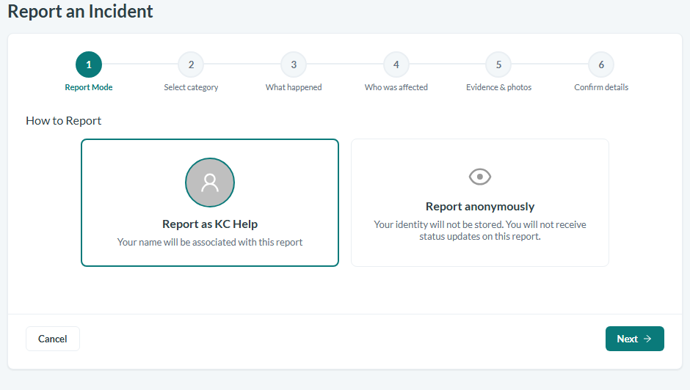Click the user avatar icon in KC Help card
Screen dimensions: 690x390
[210, 183]
